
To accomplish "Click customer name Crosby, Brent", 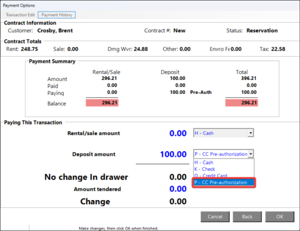I will click(55, 30).
